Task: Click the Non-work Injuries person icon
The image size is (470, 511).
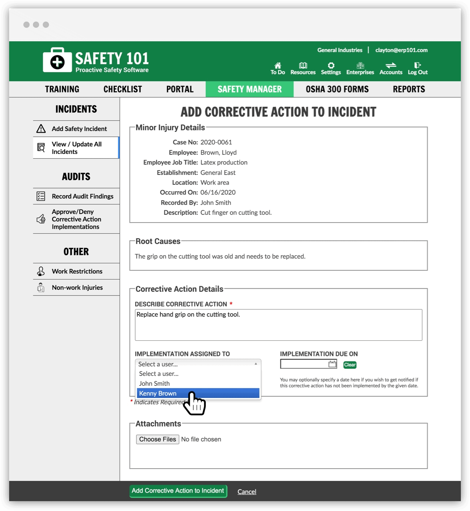Action: pyautogui.click(x=41, y=288)
